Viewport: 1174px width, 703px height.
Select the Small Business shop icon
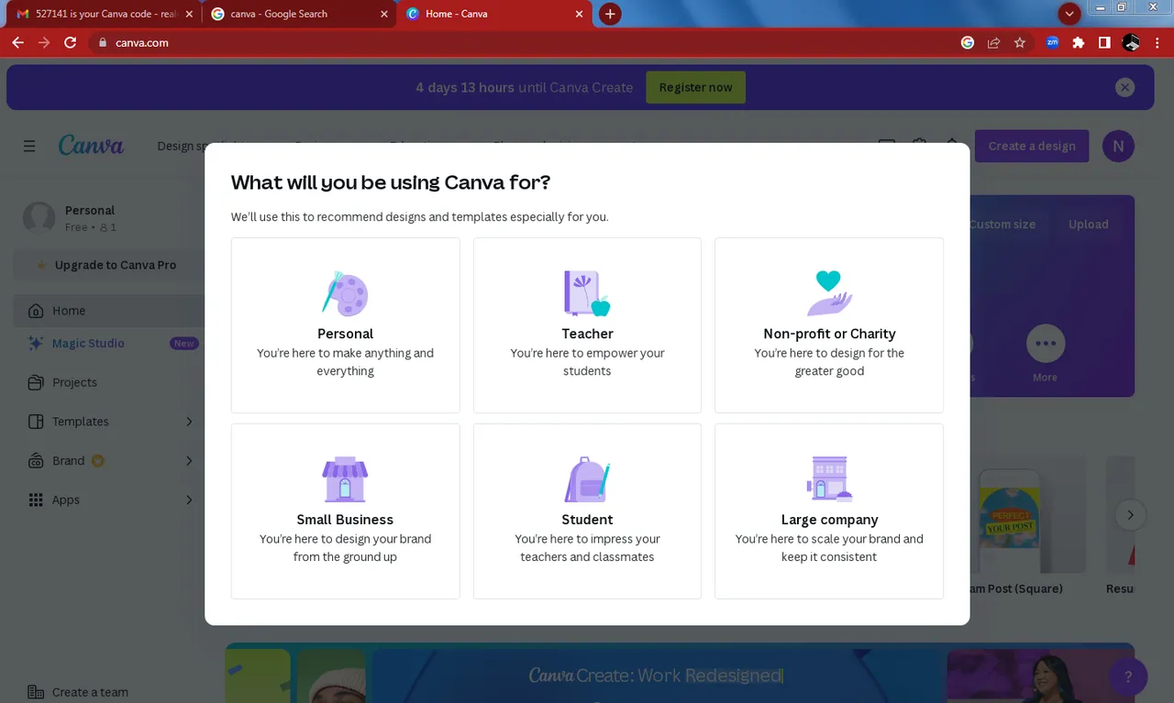pos(345,478)
